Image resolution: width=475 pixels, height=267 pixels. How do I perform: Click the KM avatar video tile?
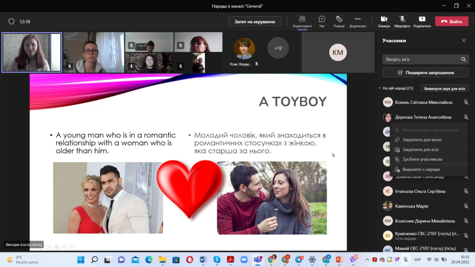tap(338, 52)
